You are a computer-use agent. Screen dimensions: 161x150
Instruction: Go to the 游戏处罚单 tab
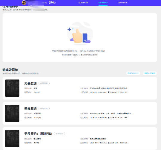[123, 3]
